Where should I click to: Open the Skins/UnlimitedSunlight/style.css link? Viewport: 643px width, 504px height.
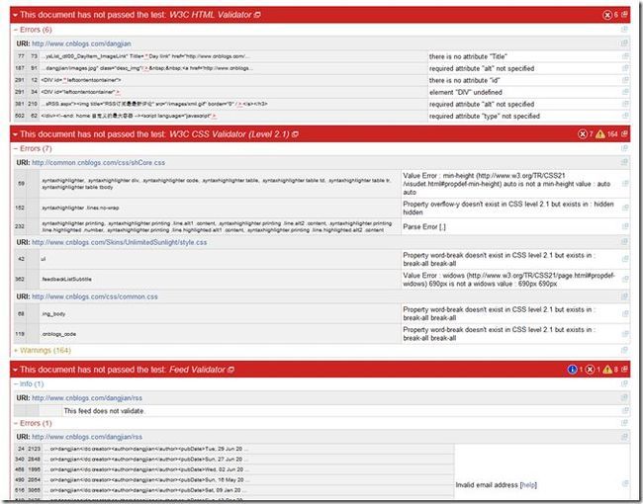point(120,242)
